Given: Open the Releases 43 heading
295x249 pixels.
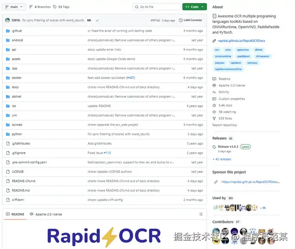Looking at the screenshot, I should 222,138.
